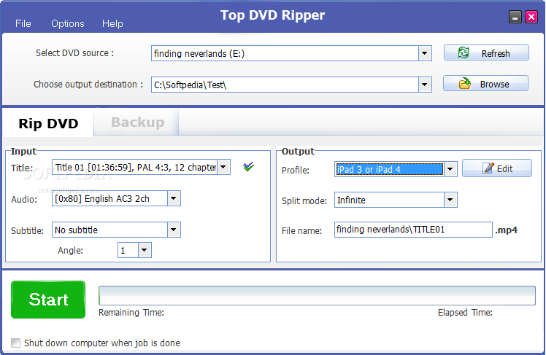Expand the Select DVD source dropdown
This screenshot has width=546, height=355.
[425, 53]
